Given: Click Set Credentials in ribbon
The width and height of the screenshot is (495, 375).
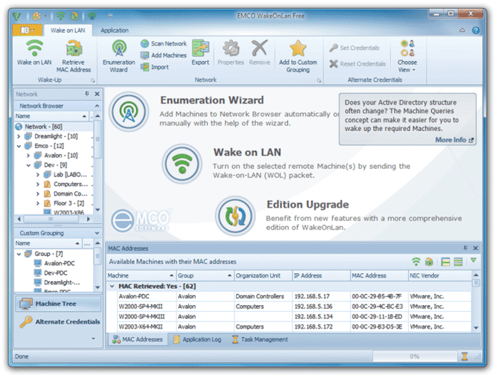Looking at the screenshot, I should coord(354,48).
